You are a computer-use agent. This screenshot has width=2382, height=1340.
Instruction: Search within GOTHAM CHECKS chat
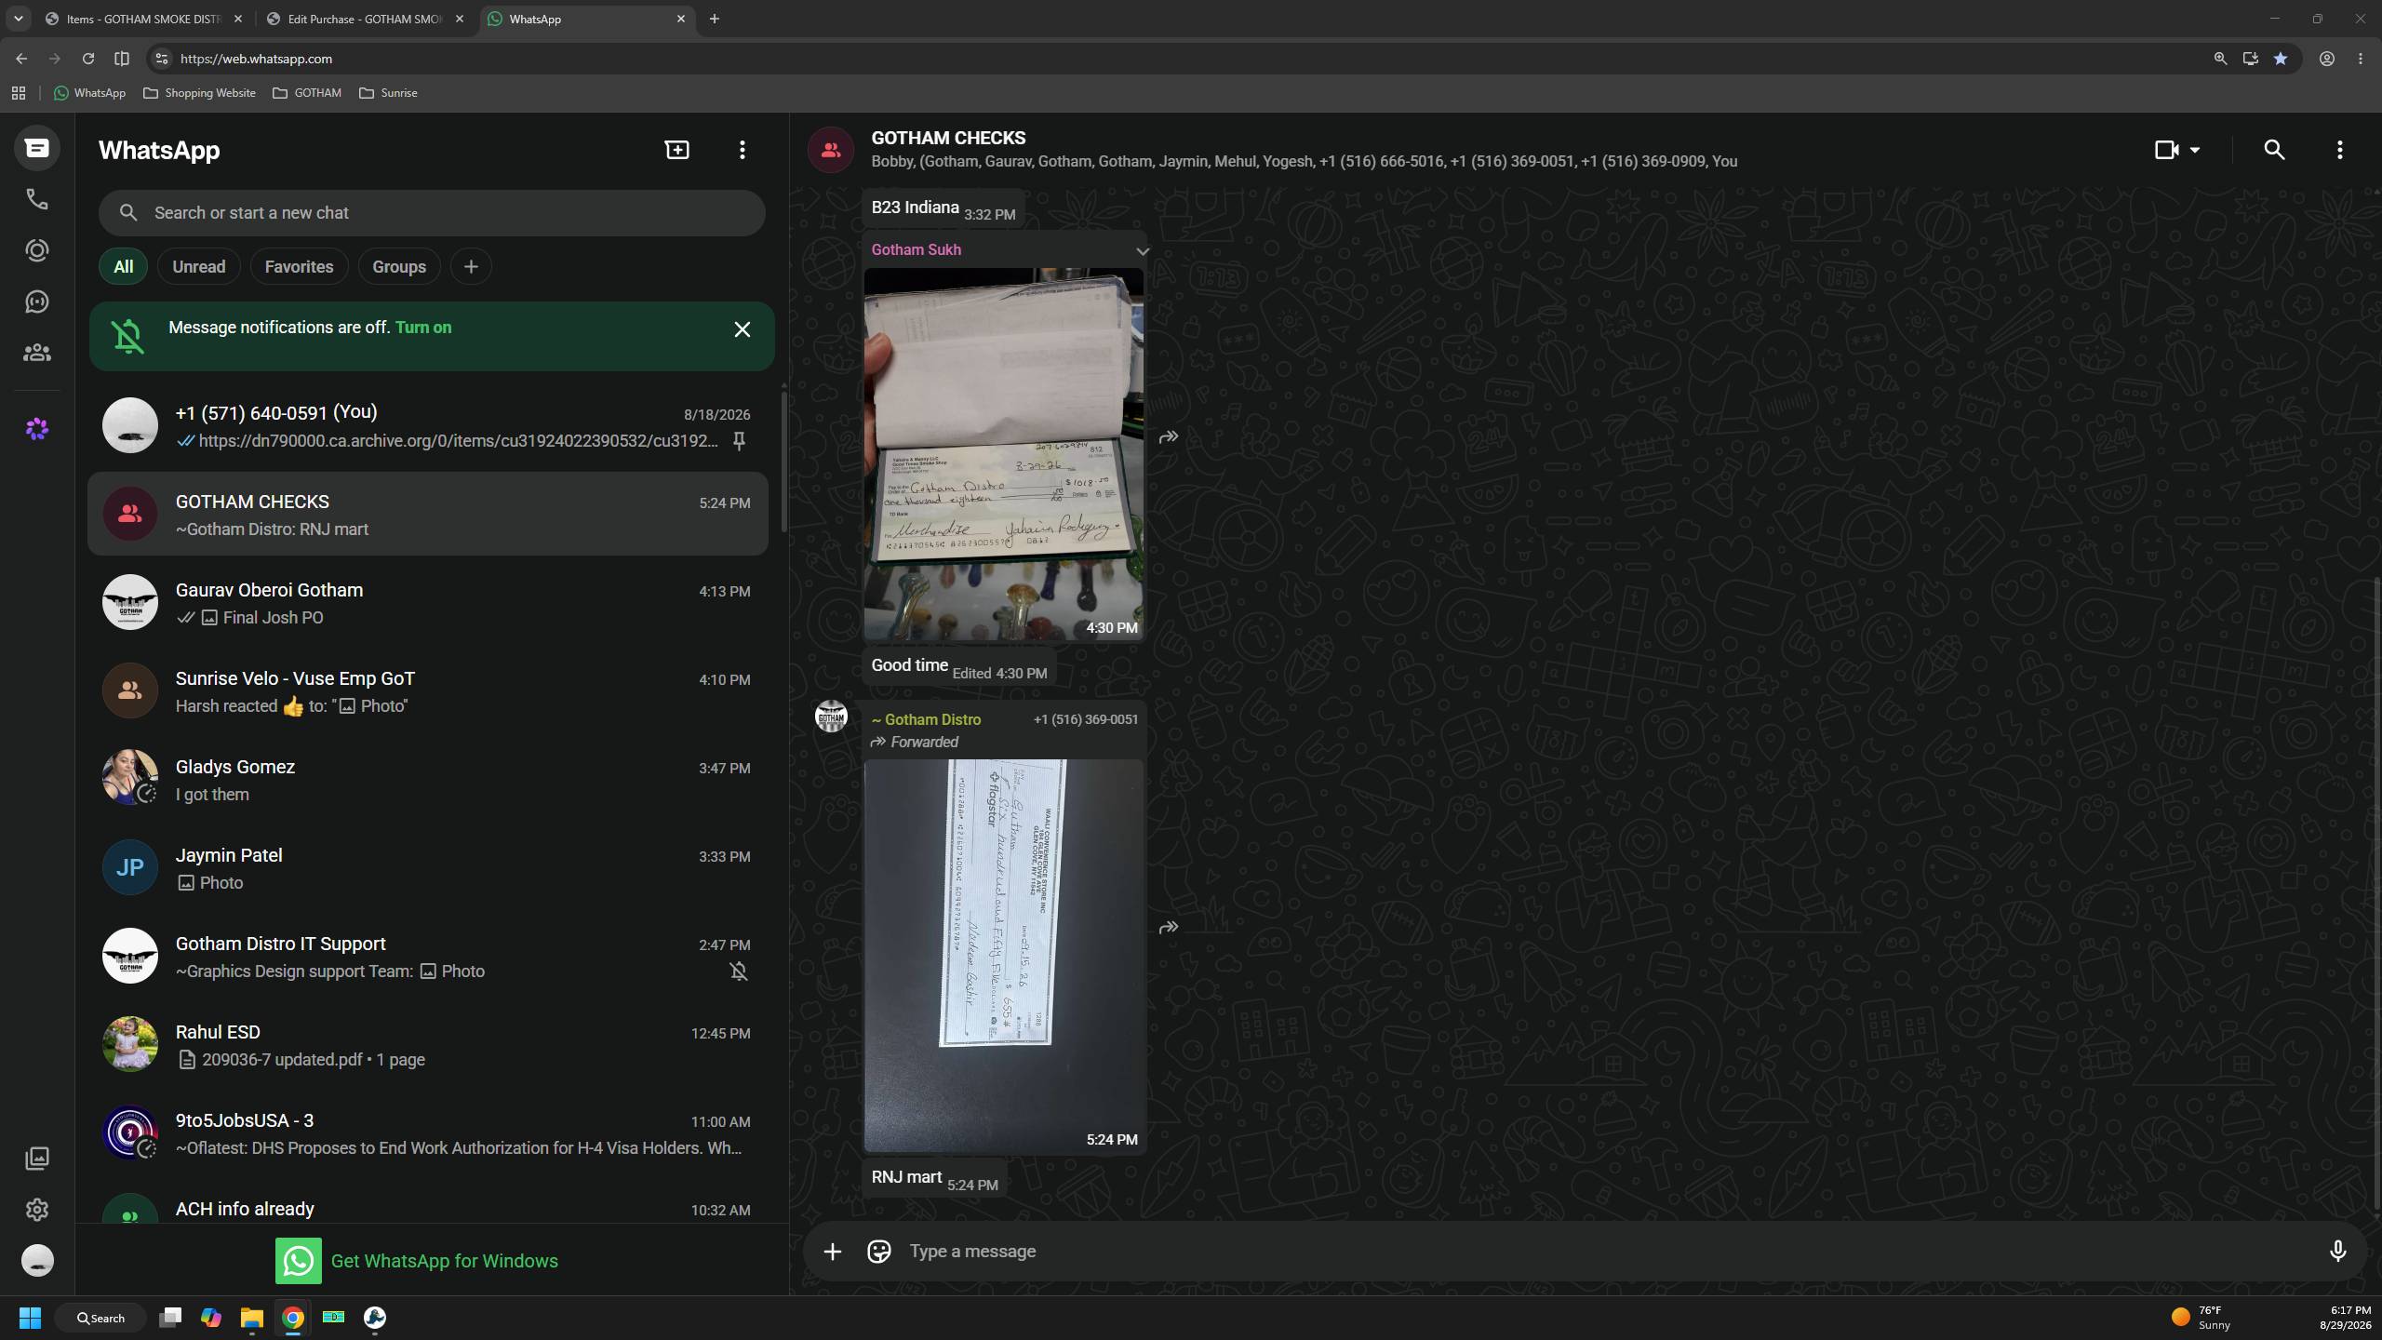(2274, 150)
